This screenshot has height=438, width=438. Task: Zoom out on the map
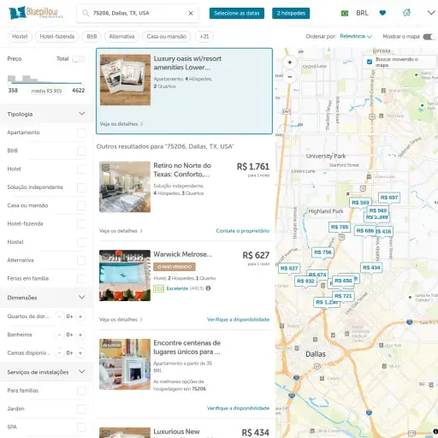(290, 77)
